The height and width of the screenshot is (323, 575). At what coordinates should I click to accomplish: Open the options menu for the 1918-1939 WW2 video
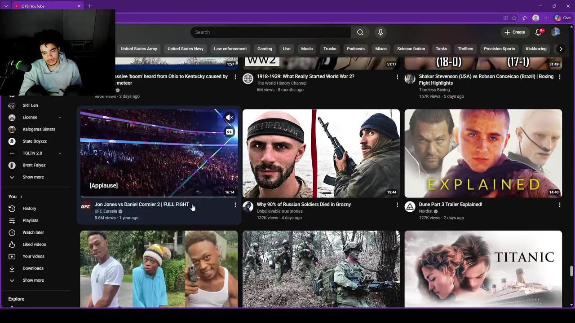tap(397, 77)
